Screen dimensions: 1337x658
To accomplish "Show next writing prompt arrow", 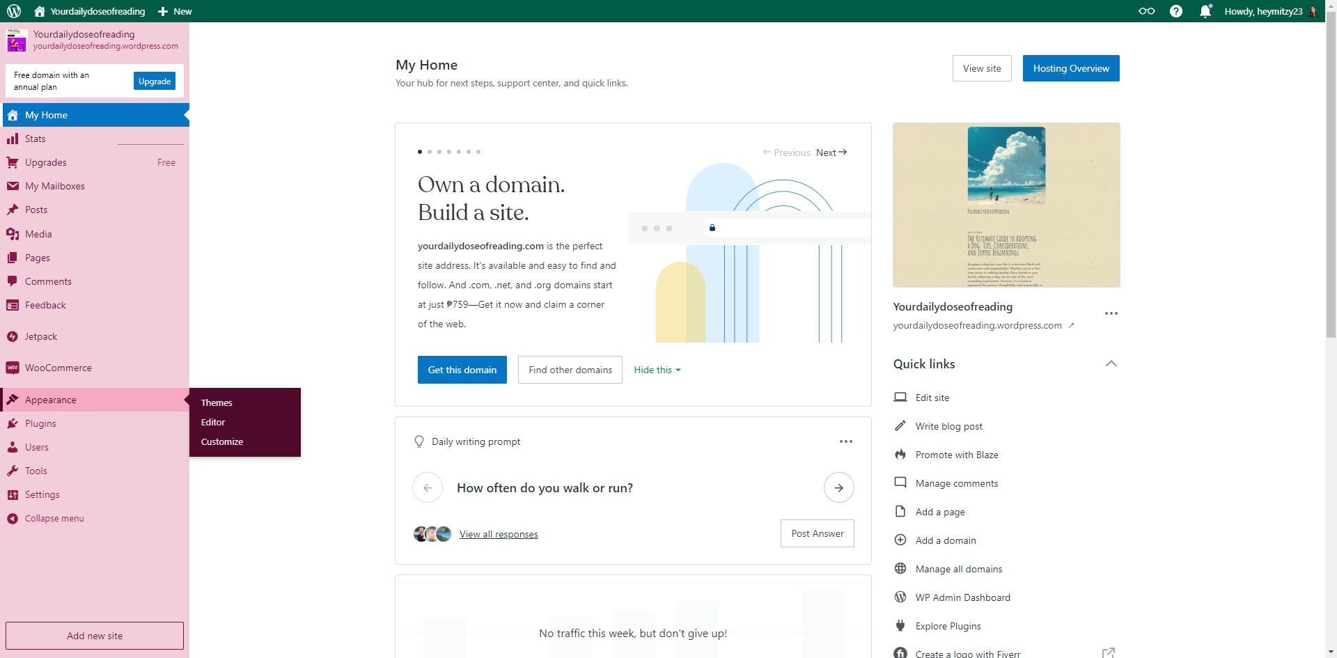I will [839, 487].
